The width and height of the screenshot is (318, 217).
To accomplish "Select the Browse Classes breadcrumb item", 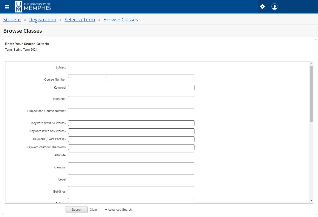I will (x=121, y=20).
